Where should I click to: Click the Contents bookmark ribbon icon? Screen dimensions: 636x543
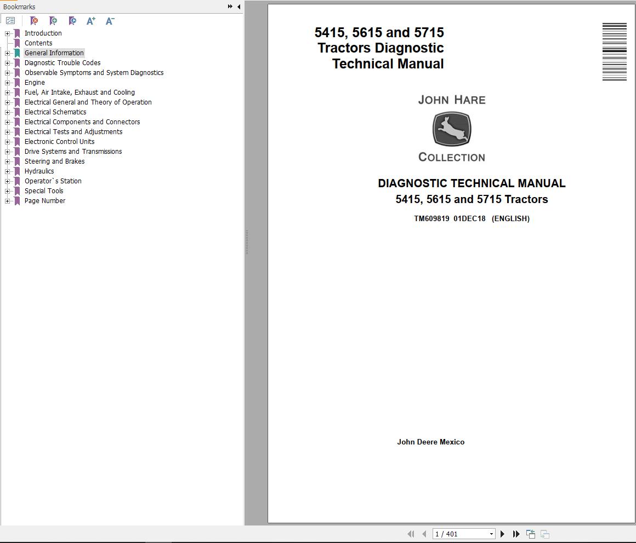tap(17, 43)
